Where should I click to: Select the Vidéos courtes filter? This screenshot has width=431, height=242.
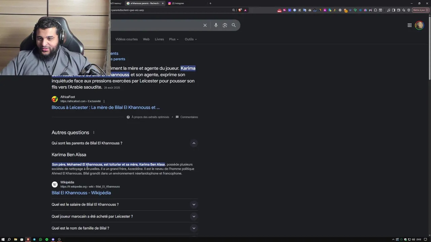(127, 39)
